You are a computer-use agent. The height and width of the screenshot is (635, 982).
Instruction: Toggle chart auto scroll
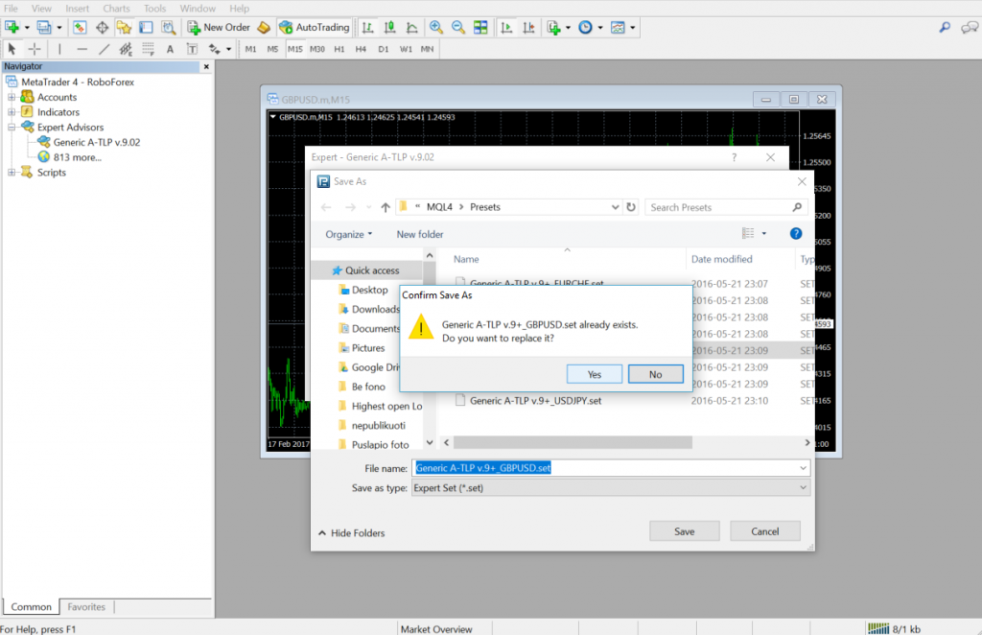(x=506, y=27)
